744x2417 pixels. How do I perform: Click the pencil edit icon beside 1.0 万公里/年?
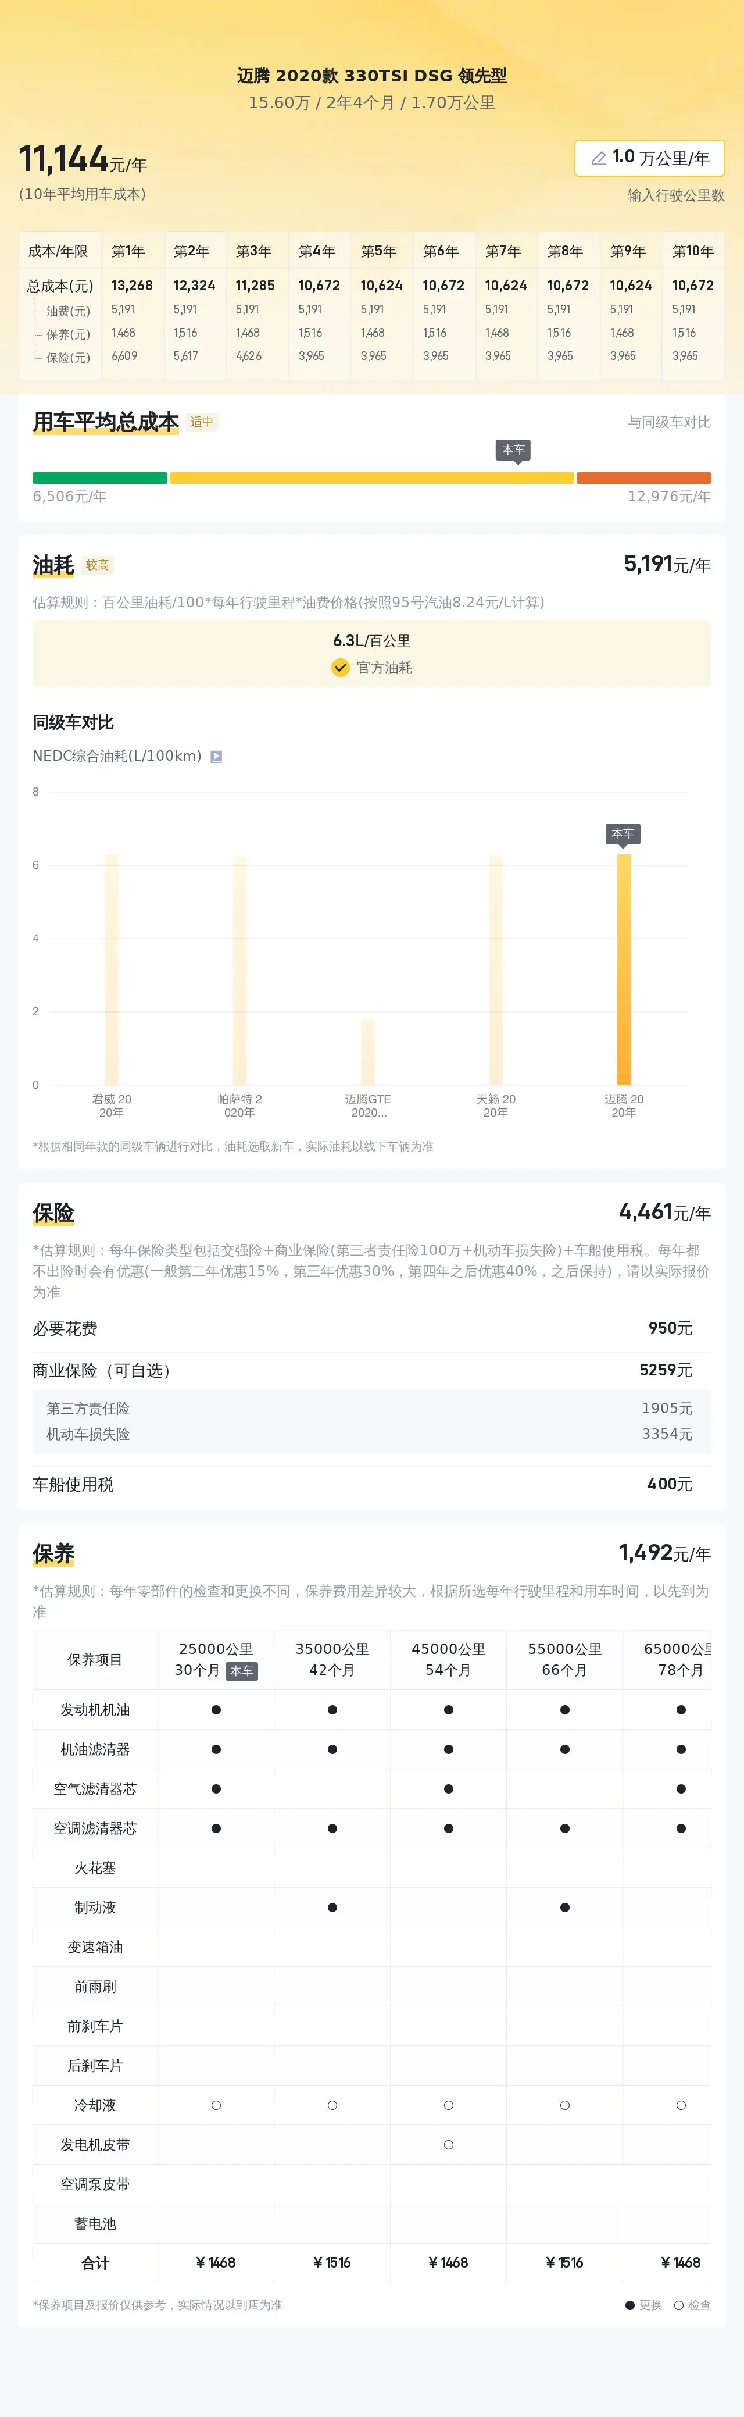coord(598,159)
